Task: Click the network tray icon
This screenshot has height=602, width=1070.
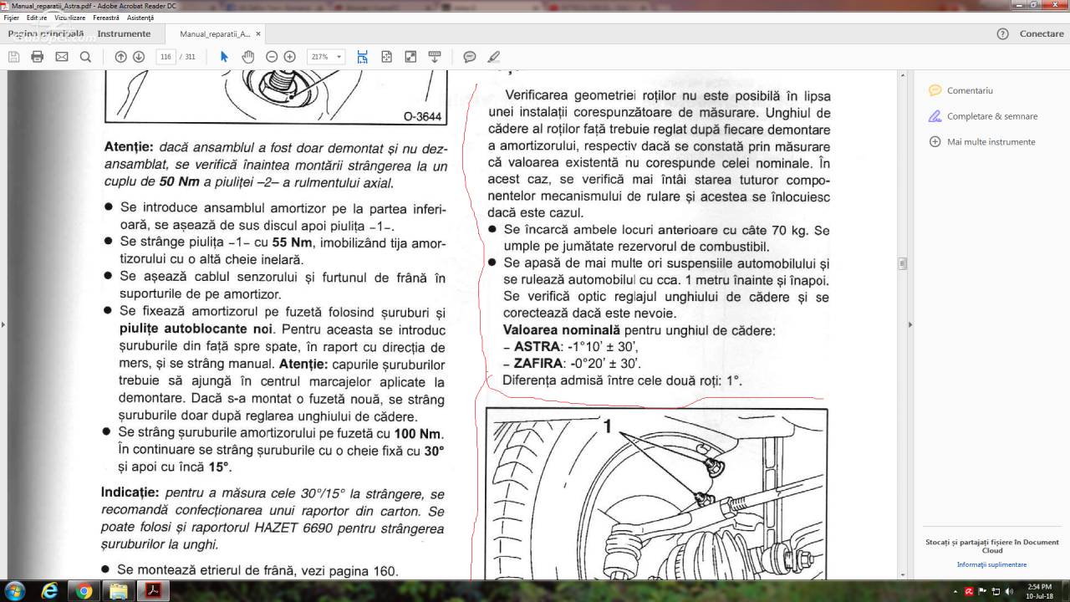Action: pos(996,592)
